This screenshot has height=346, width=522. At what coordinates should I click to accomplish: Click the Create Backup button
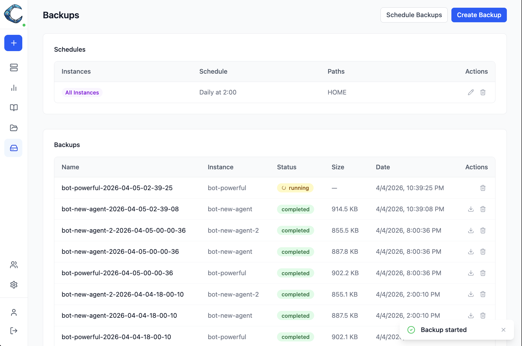(479, 15)
